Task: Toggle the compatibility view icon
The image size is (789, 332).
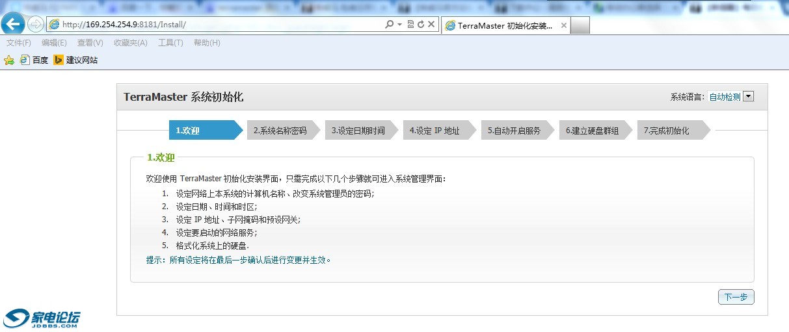Action: coord(410,24)
